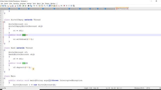The width and height of the screenshot is (161, 90).
Task: Toggle the Word Wrap toolbar icon
Action: [x=45, y=6]
